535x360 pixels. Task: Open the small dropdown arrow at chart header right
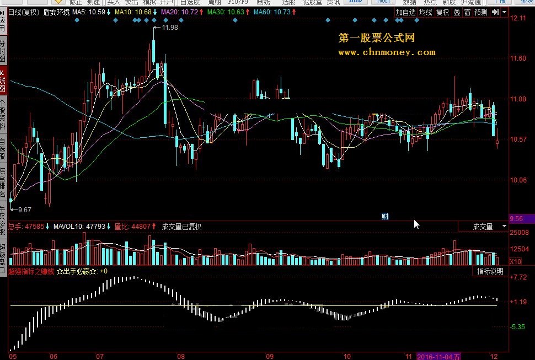[504, 12]
